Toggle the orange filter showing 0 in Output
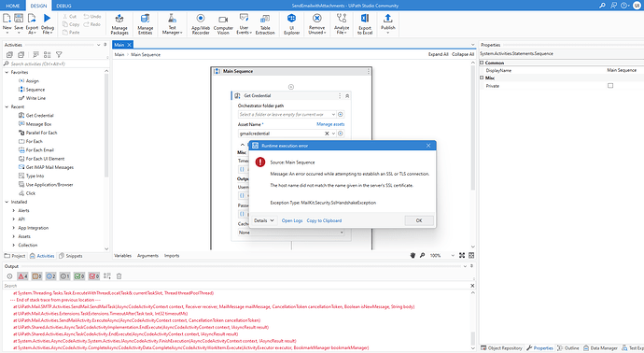Image resolution: width=644 pixels, height=353 pixels. click(37, 276)
